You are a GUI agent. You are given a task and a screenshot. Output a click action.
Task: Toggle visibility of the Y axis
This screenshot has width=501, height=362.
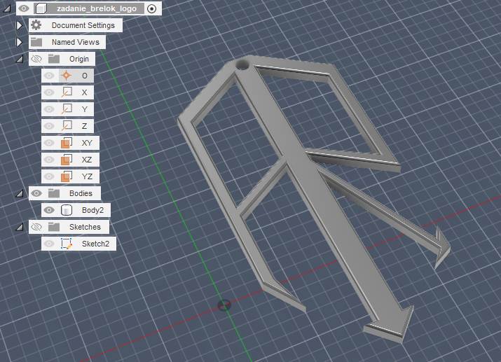click(x=49, y=109)
